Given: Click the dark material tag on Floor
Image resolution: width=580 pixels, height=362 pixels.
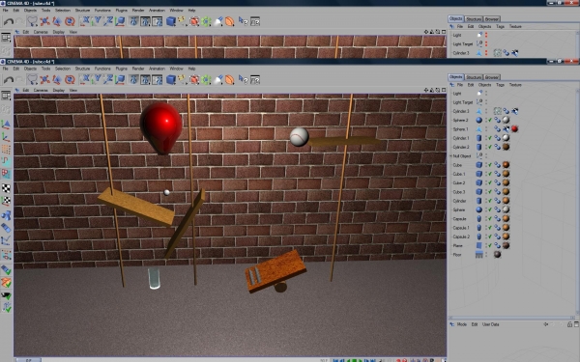Looking at the screenshot, I should 497,255.
